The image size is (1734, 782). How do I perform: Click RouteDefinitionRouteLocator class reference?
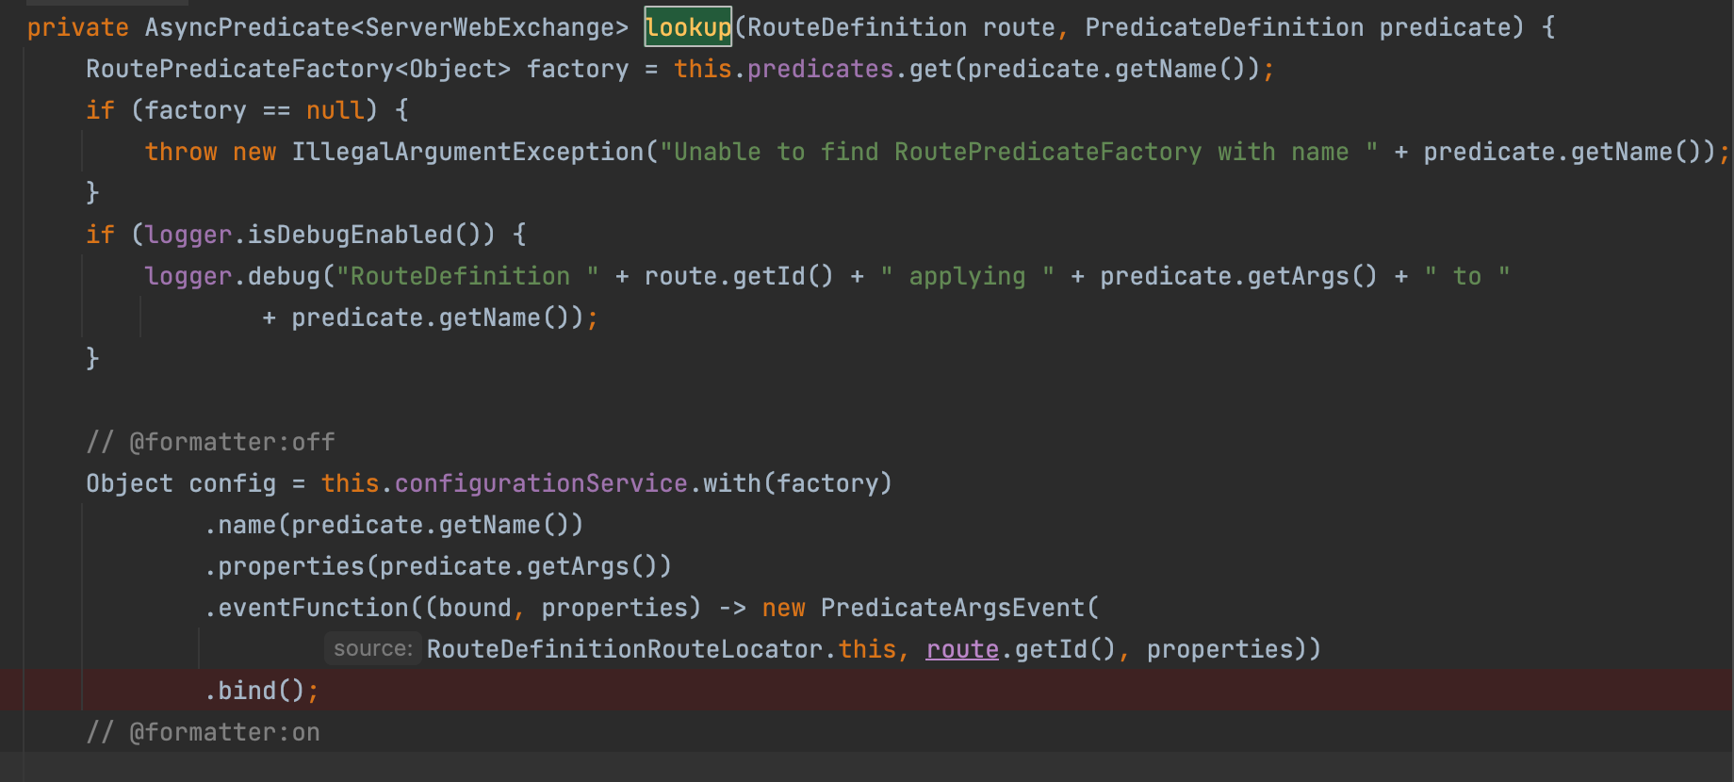pos(625,649)
